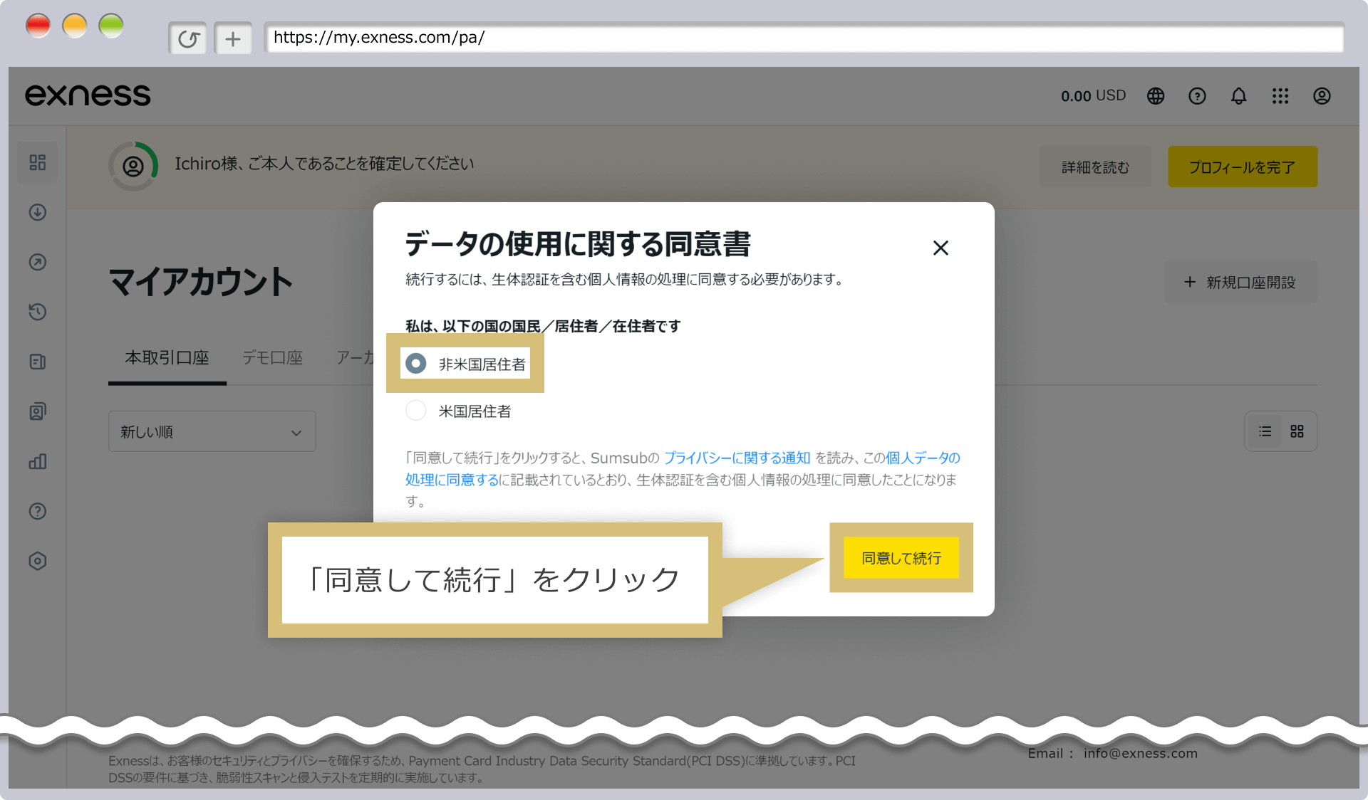1368x800 pixels.
Task: Open the hexagon settings icon in sidebar
Action: tap(38, 561)
